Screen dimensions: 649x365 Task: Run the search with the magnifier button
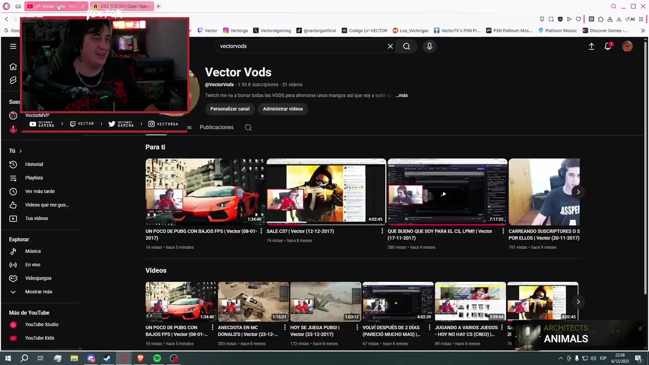(x=407, y=46)
